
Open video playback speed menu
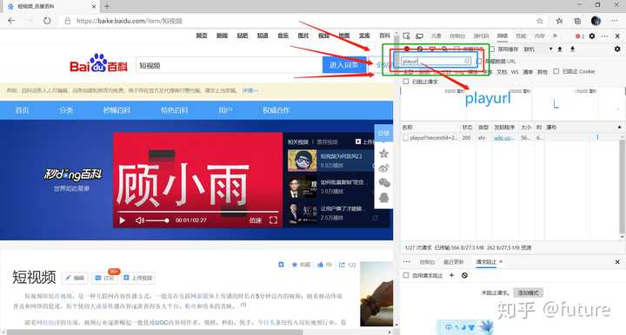pos(256,220)
